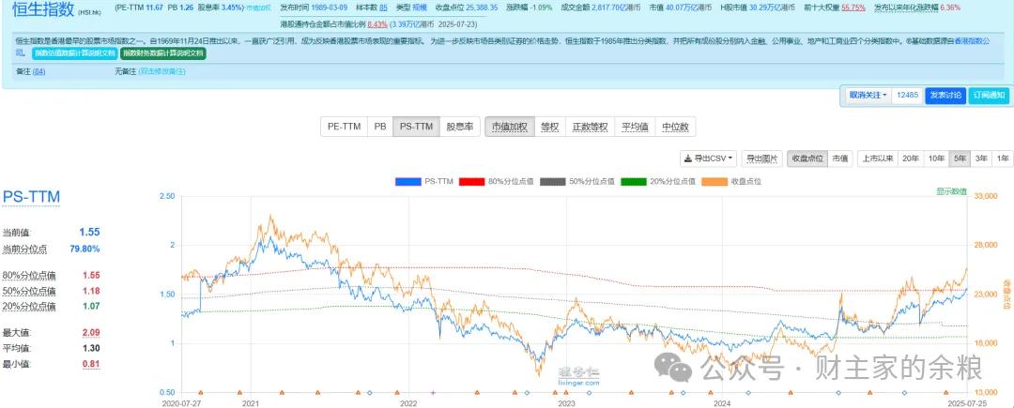
Task: Open the 前十大权重 55.75% link
Action: click(x=853, y=8)
